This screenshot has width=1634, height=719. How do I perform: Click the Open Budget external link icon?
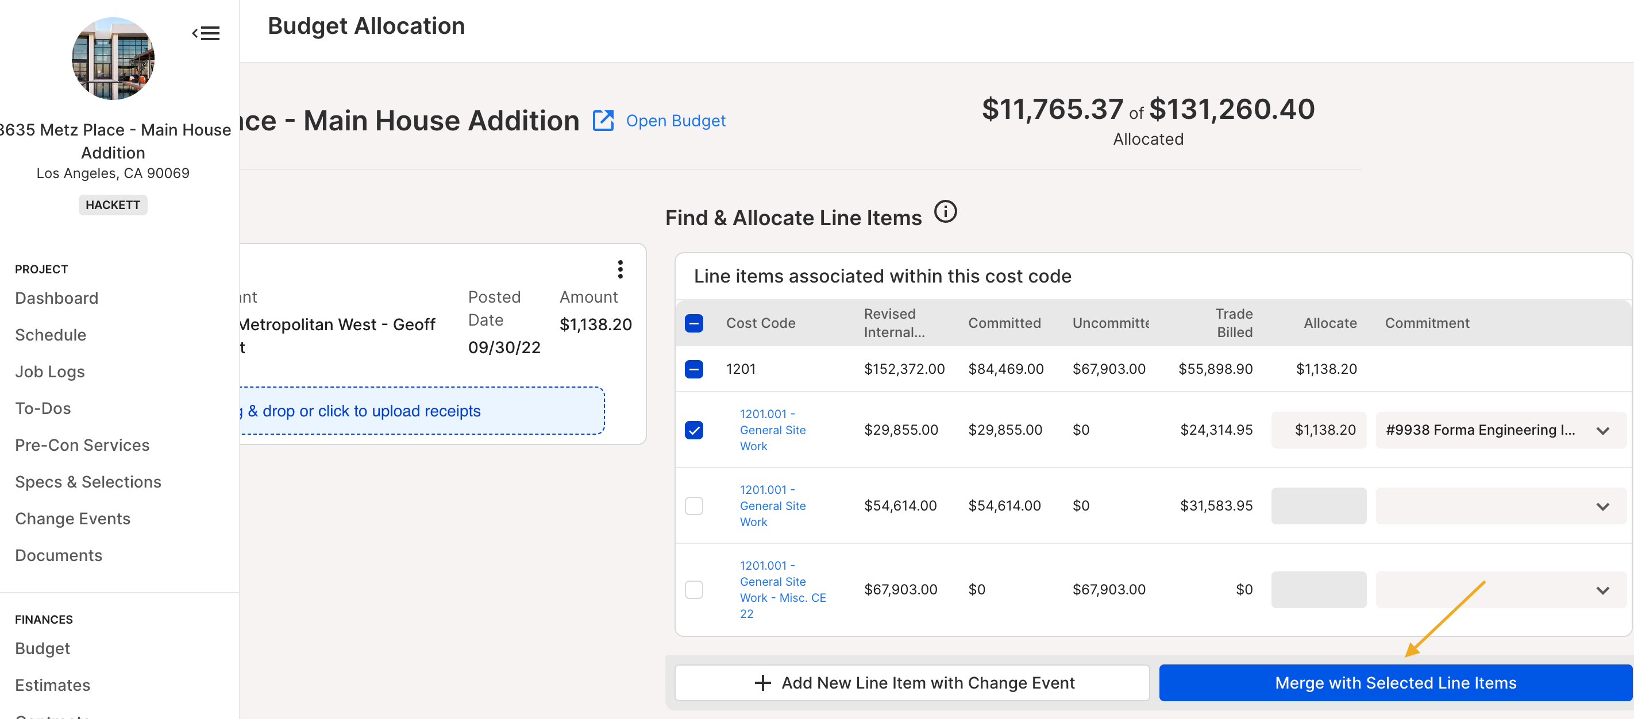[603, 121]
